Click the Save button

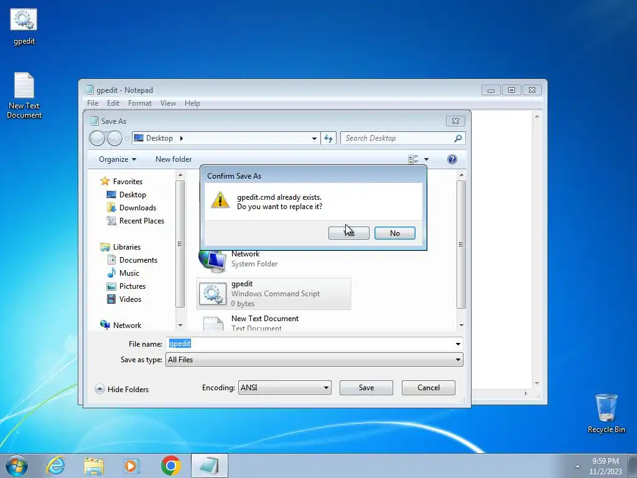point(366,388)
